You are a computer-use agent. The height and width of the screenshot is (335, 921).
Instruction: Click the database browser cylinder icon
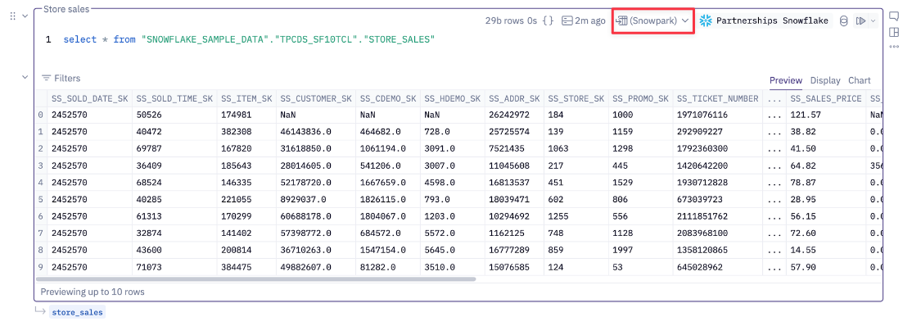point(843,20)
